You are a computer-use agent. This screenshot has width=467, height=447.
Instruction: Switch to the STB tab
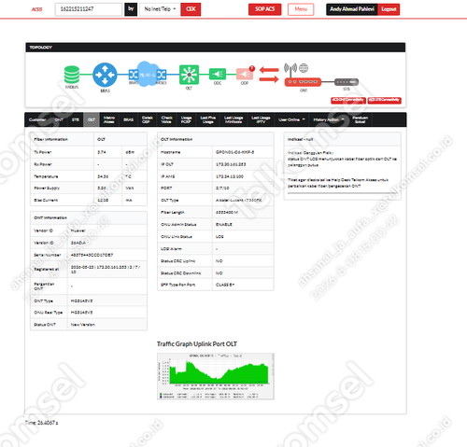pos(76,119)
